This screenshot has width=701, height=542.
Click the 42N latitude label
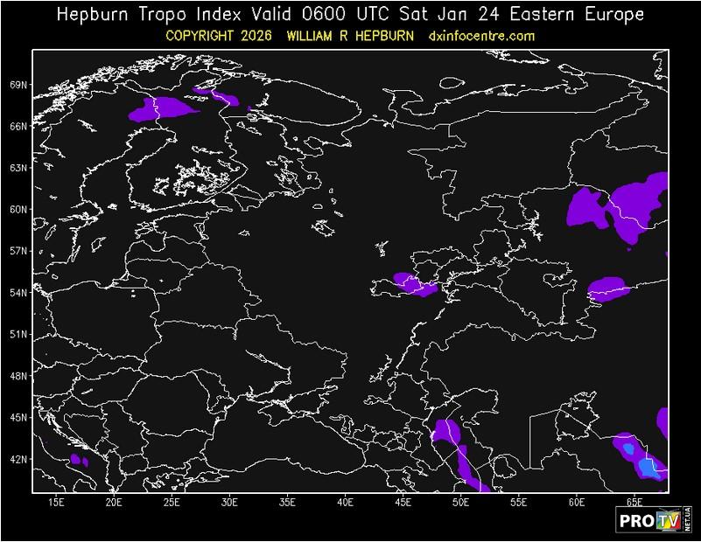[x=18, y=459]
